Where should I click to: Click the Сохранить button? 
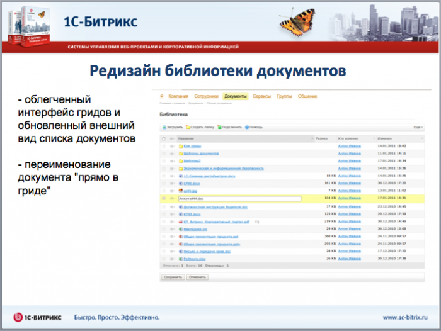[x=173, y=277]
